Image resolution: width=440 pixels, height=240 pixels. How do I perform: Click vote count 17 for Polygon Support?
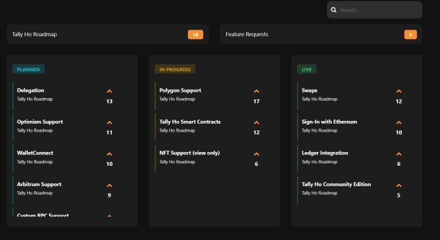[257, 101]
